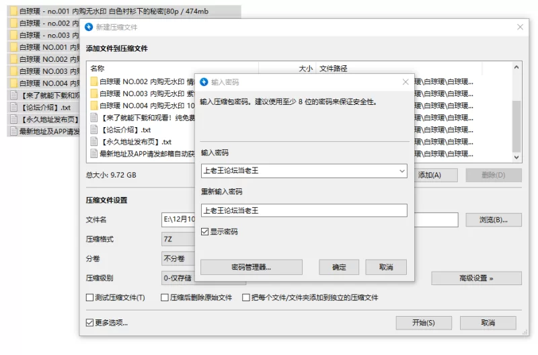Click the 开始(S) button
This screenshot has width=538, height=355.
[x=424, y=323]
